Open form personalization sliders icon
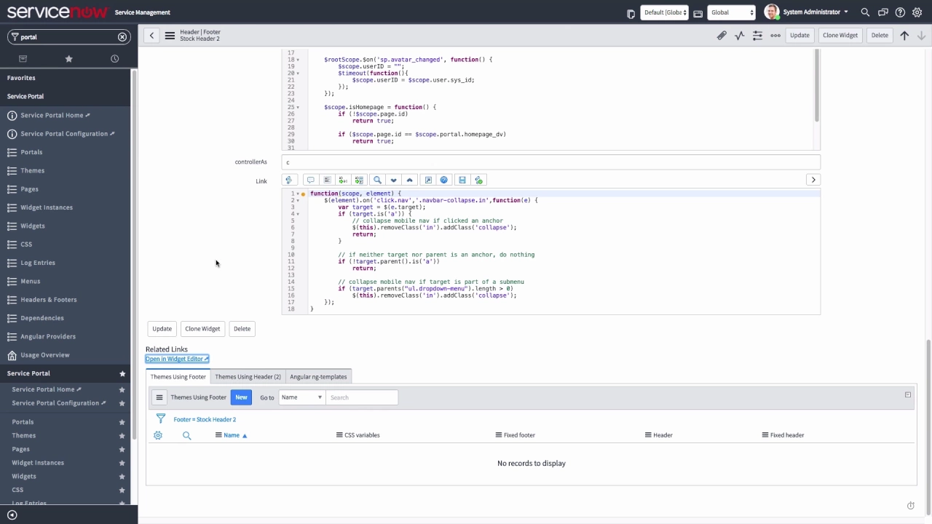 click(757, 35)
